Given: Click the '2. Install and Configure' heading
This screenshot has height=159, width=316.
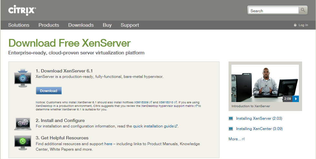Looking at the screenshot, I should point(60,120).
